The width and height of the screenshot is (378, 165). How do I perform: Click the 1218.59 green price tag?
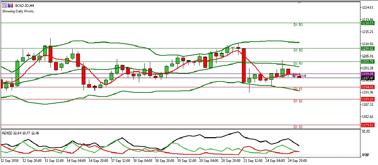[368, 23]
